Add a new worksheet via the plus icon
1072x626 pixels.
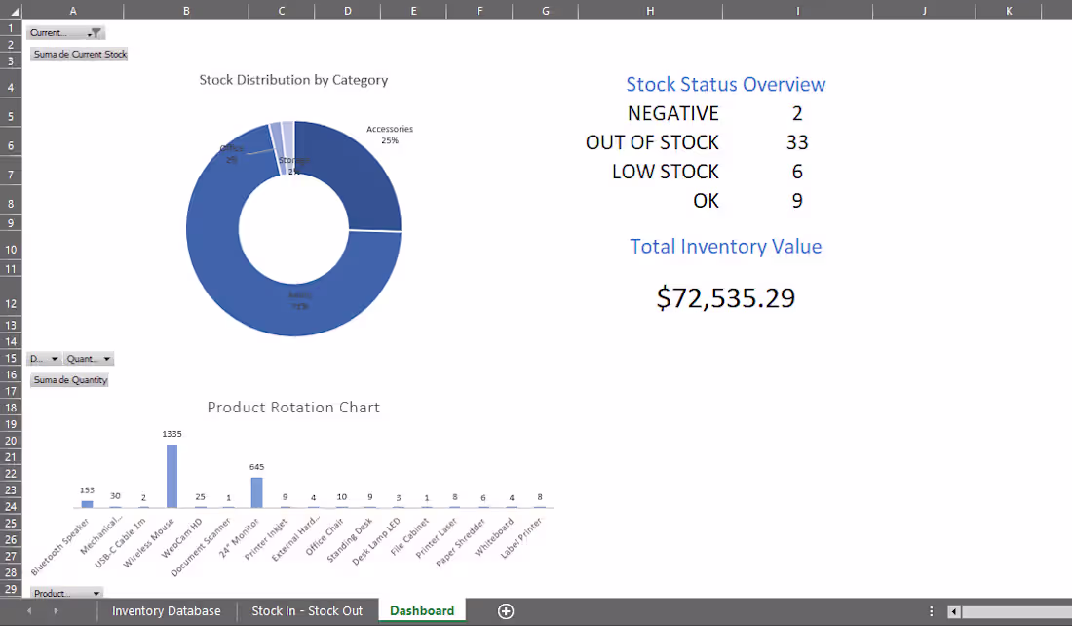click(x=505, y=610)
